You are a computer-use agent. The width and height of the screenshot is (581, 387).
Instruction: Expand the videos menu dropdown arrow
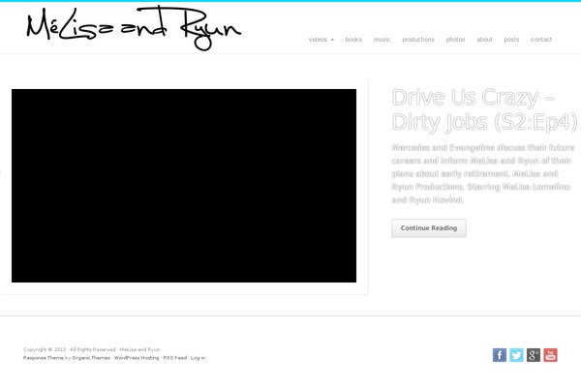[x=332, y=40]
